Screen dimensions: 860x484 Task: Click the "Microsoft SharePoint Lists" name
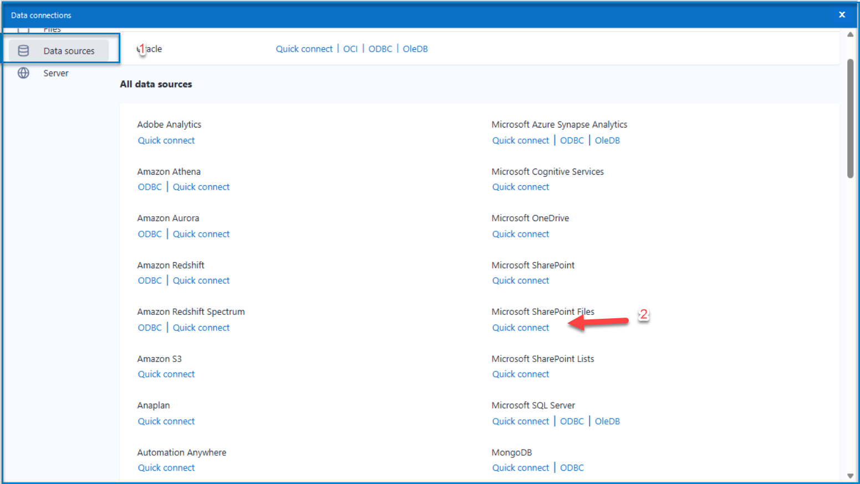coord(543,359)
